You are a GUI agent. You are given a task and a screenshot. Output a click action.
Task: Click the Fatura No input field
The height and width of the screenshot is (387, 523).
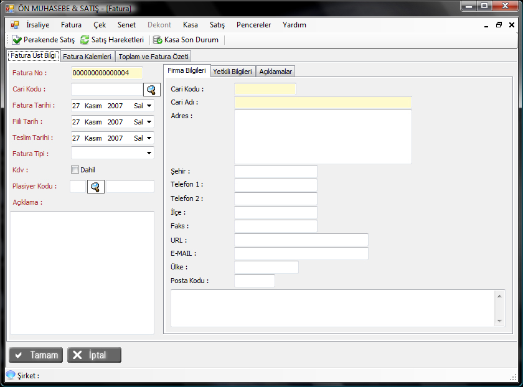click(x=106, y=73)
